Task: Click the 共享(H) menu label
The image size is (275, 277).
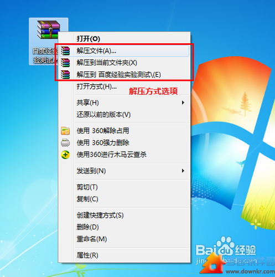Action: click(x=88, y=102)
